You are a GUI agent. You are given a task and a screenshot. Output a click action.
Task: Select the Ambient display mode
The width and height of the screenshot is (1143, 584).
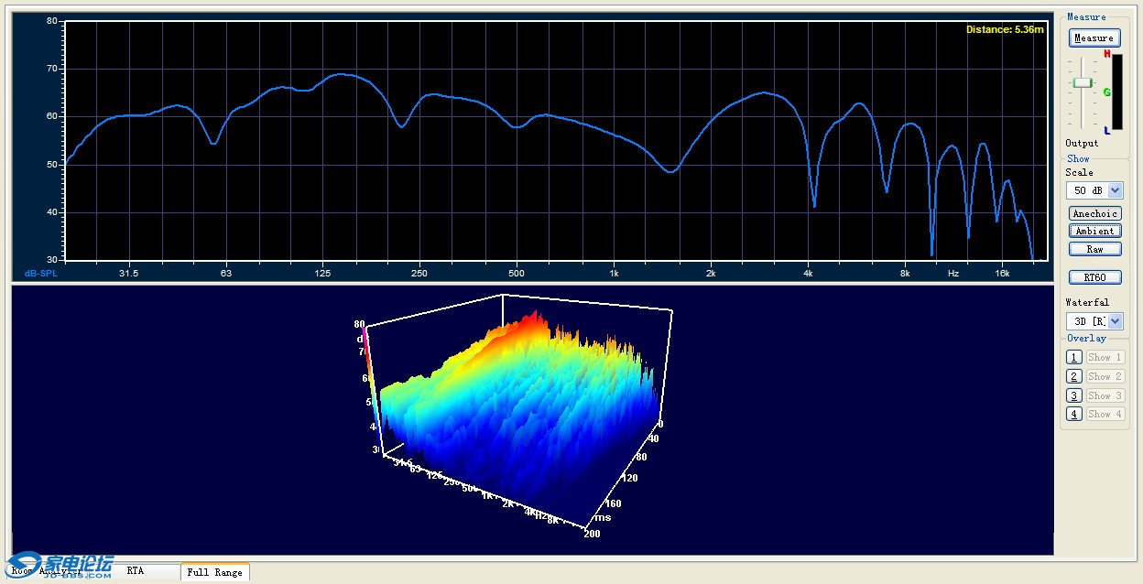point(1094,231)
